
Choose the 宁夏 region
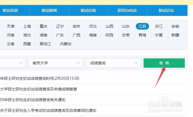pos(159,35)
